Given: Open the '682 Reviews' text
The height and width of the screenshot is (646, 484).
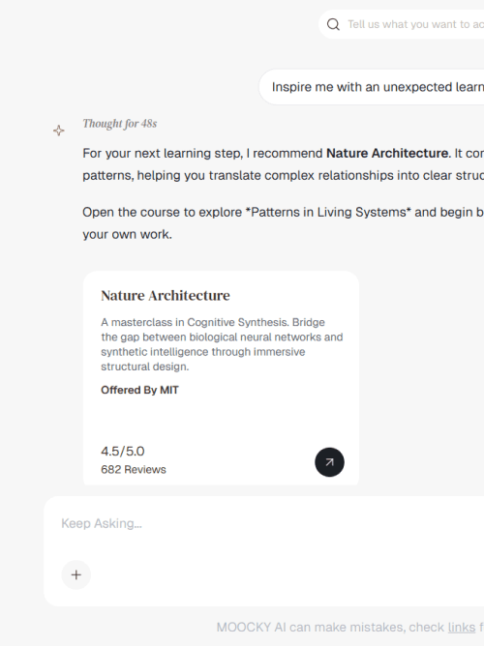Looking at the screenshot, I should tap(134, 470).
